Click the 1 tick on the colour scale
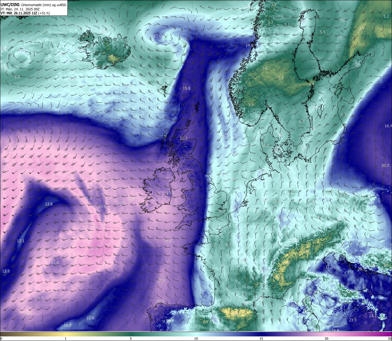The height and width of the screenshot is (341, 392). click(65, 338)
